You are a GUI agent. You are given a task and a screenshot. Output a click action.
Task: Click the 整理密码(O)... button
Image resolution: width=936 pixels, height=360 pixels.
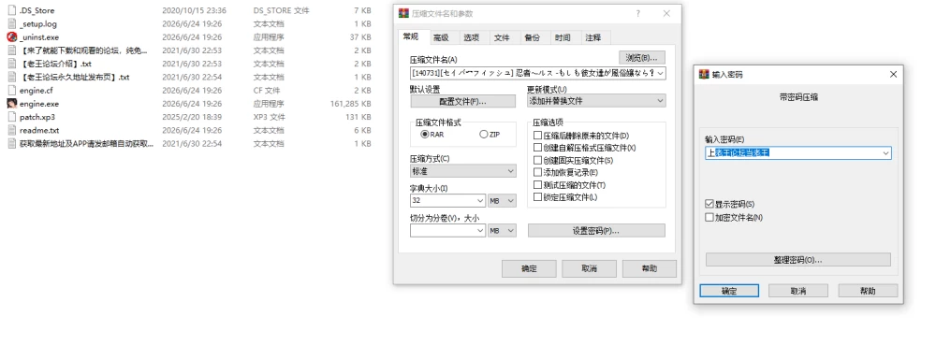(x=798, y=260)
